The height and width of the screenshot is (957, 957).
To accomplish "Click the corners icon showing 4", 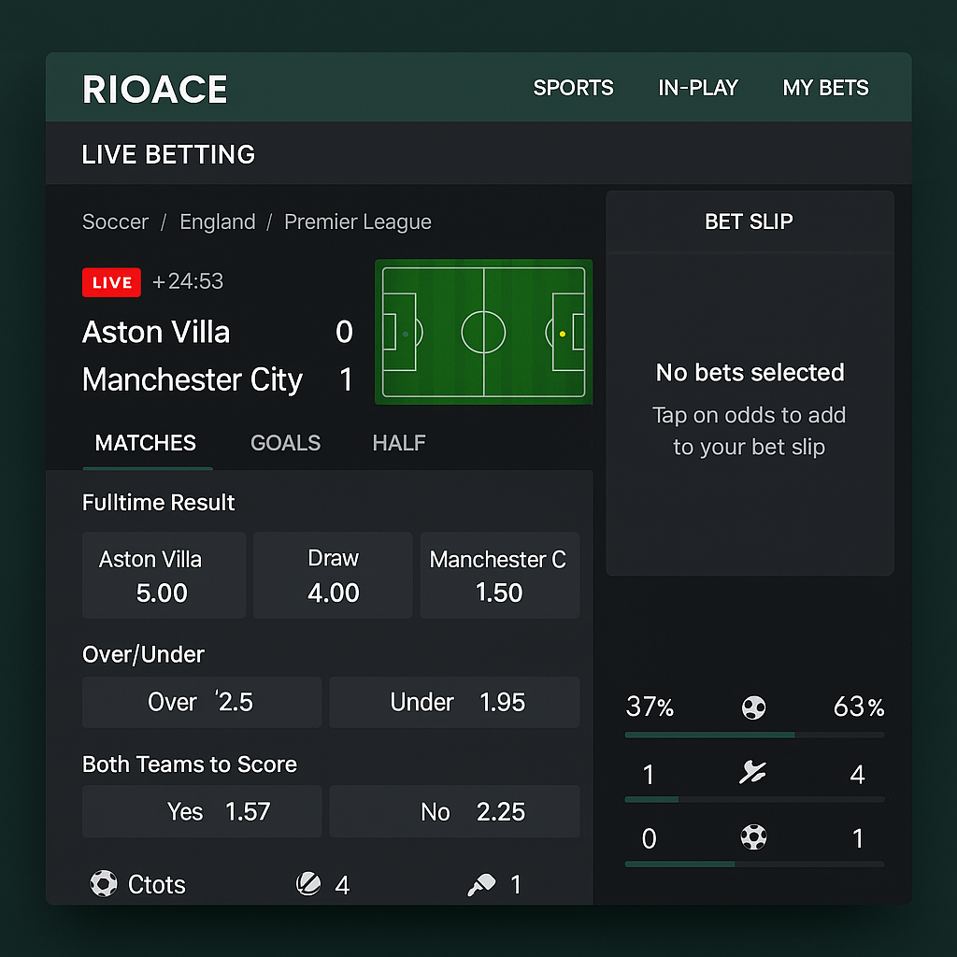I will (x=308, y=883).
